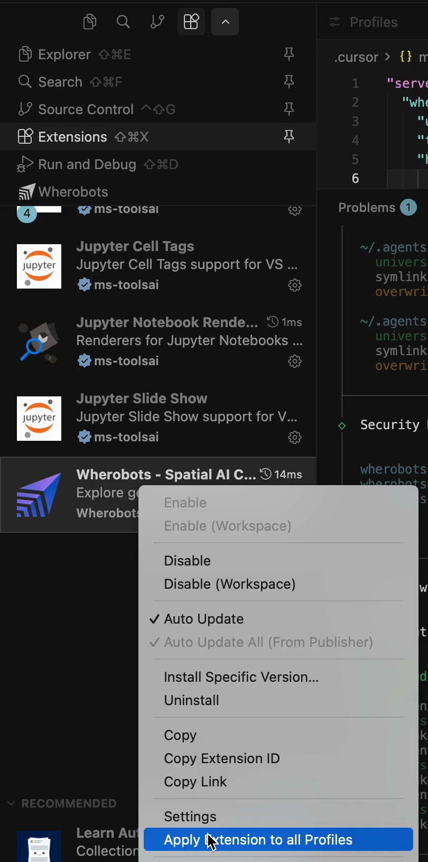Click the Jupyter Notebook Renderers thumbnail
This screenshot has height=862, width=428.
click(39, 342)
